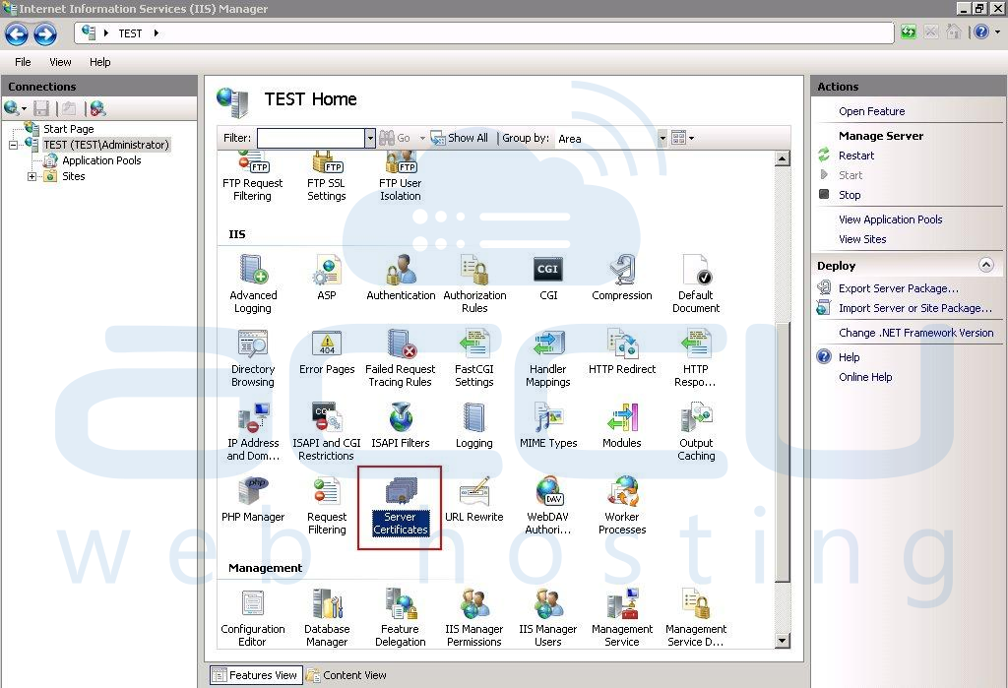The height and width of the screenshot is (688, 1008).
Task: Go back using the navigation arrow
Action: tap(17, 34)
